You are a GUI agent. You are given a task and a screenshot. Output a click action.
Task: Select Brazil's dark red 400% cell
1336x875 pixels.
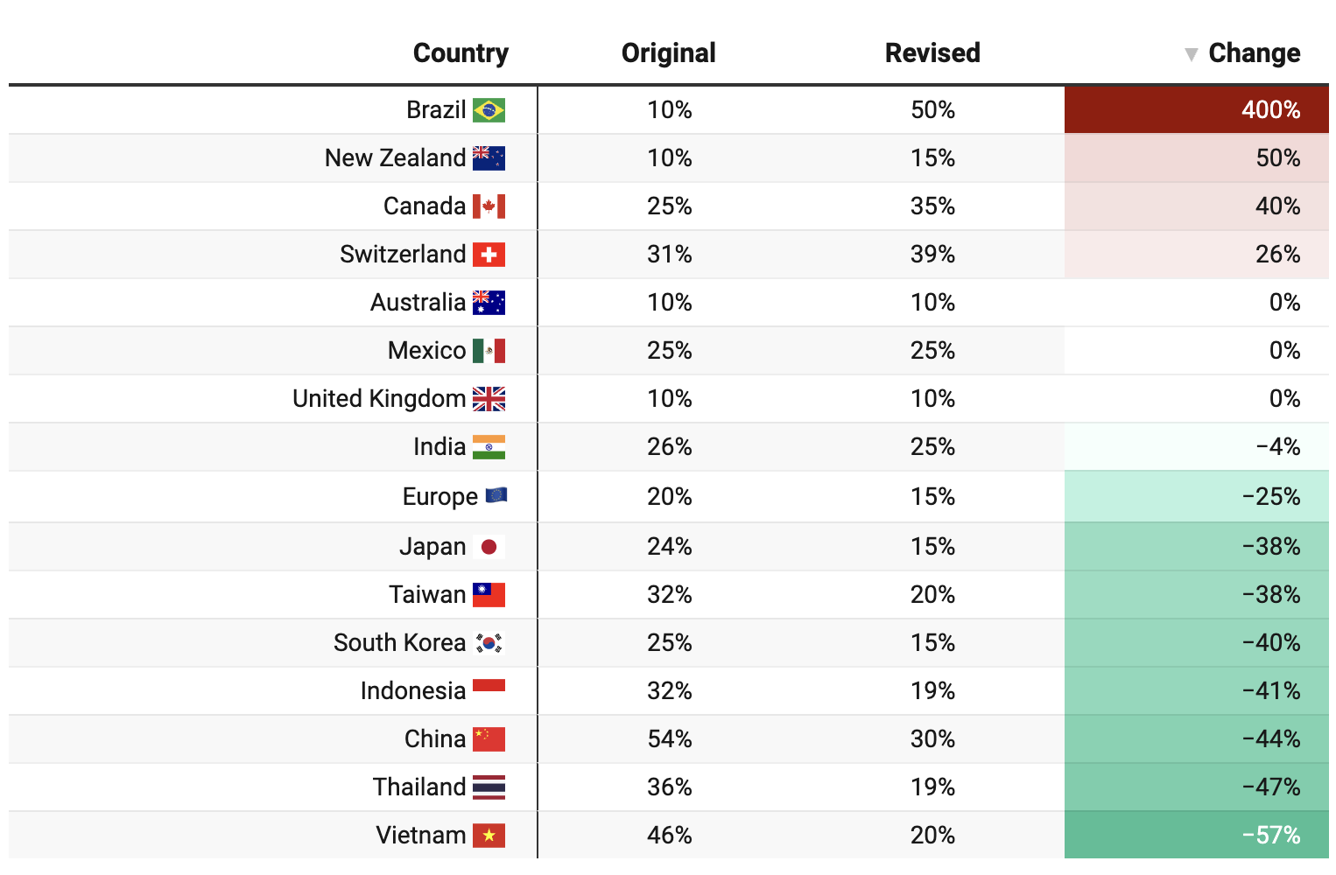tap(1196, 110)
